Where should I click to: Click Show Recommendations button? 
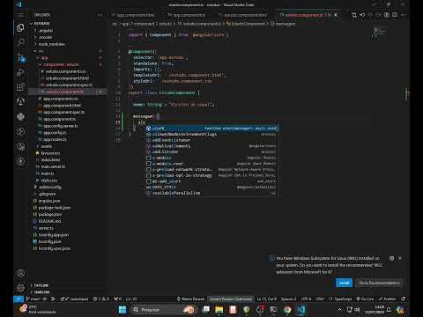[379, 283]
